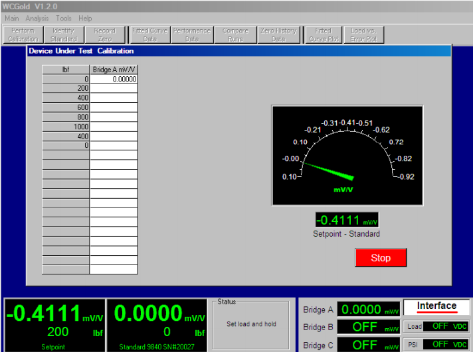
Task: Click the Interface logo button
Action: click(436, 306)
